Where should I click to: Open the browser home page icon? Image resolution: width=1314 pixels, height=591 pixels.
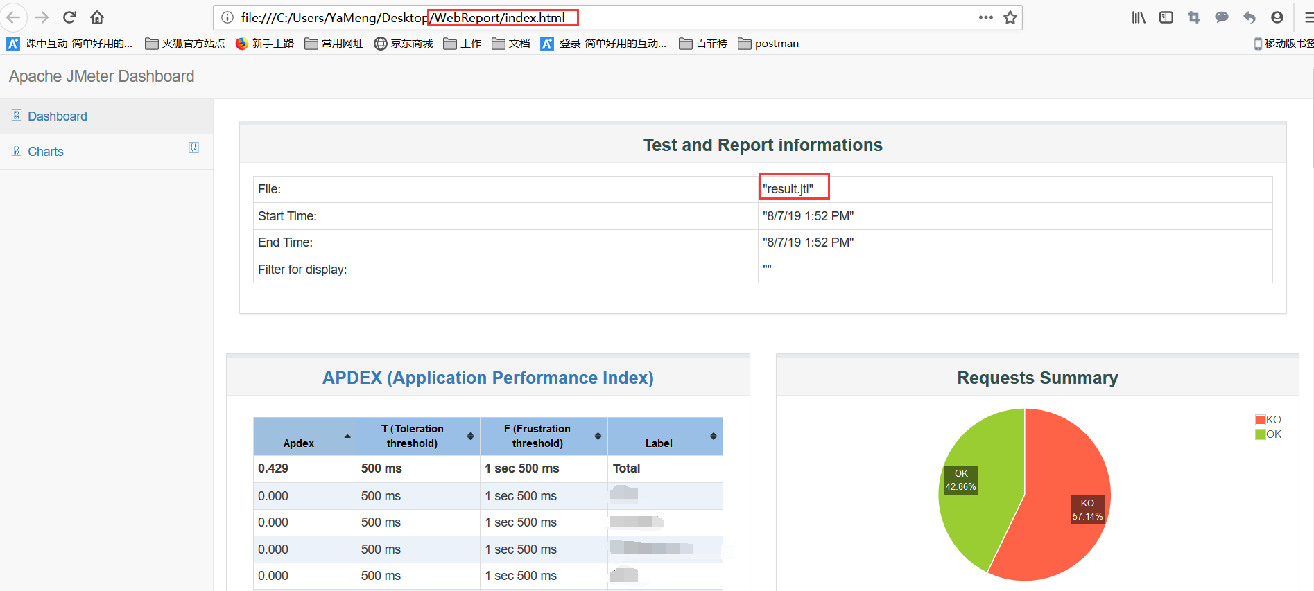coord(97,17)
